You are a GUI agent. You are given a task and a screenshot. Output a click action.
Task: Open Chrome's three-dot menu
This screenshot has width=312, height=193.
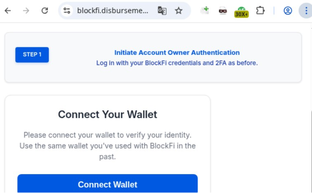306,10
